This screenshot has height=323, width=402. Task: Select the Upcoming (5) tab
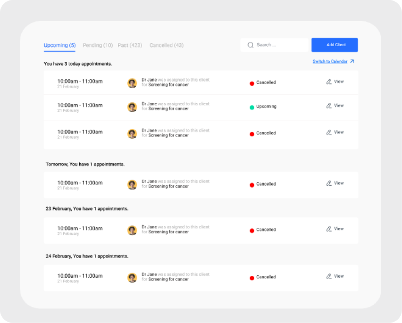pyautogui.click(x=59, y=45)
